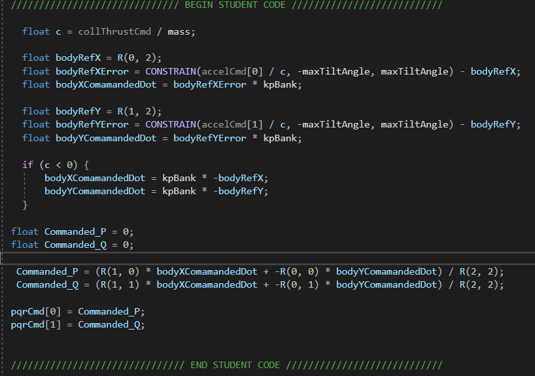The width and height of the screenshot is (535, 376).
Task: Click pqrCmd[0] assignment line
Action: 78,311
